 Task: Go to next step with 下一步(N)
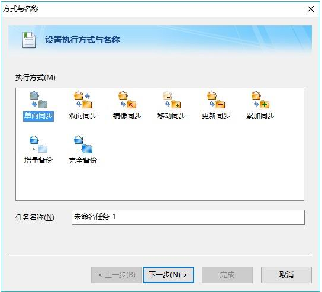pos(169,275)
